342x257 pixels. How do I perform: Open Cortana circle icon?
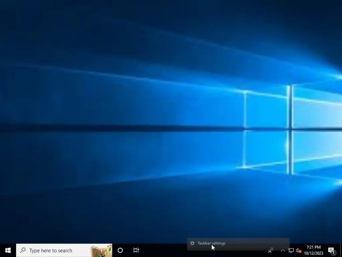pyautogui.click(x=120, y=250)
